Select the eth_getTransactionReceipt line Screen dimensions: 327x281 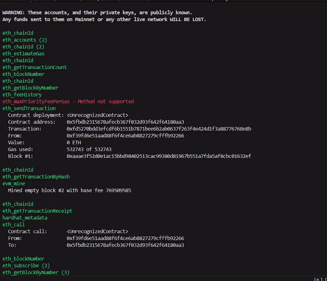tap(37, 211)
